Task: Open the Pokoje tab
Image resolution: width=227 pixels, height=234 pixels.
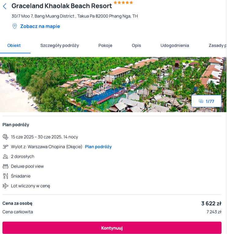Action: point(105,46)
